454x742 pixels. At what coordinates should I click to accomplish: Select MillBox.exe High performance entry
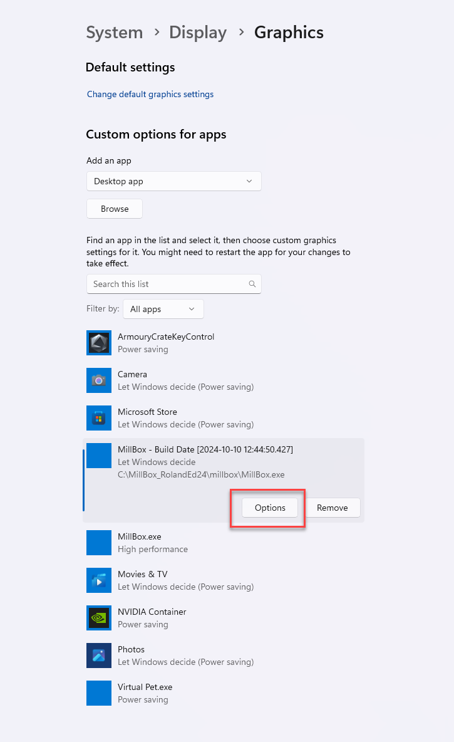pos(223,543)
